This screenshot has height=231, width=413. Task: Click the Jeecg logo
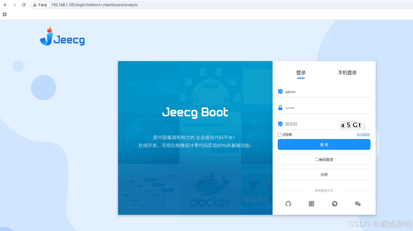click(x=63, y=36)
